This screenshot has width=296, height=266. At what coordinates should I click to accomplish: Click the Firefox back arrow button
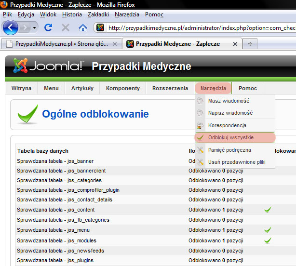11,28
